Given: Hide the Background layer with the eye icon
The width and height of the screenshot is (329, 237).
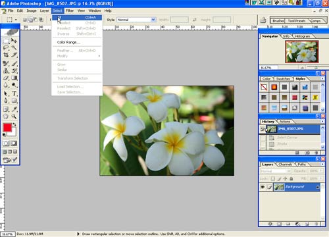Looking at the screenshot, I should [263, 187].
